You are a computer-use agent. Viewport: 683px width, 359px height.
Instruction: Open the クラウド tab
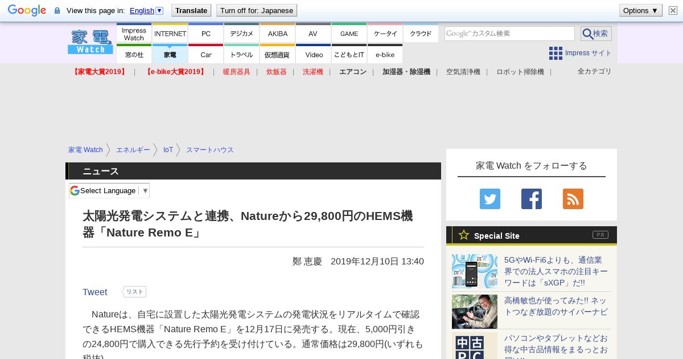(x=421, y=34)
